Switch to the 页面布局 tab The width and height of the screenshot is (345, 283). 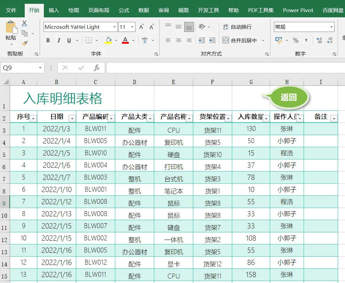coord(99,10)
